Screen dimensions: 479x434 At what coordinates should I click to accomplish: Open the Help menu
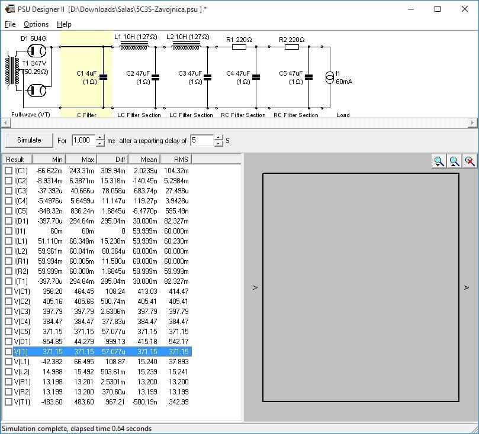(x=64, y=24)
